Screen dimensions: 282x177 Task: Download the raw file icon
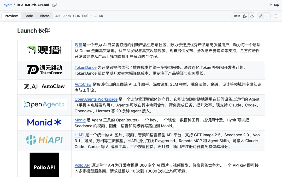tap(252, 16)
